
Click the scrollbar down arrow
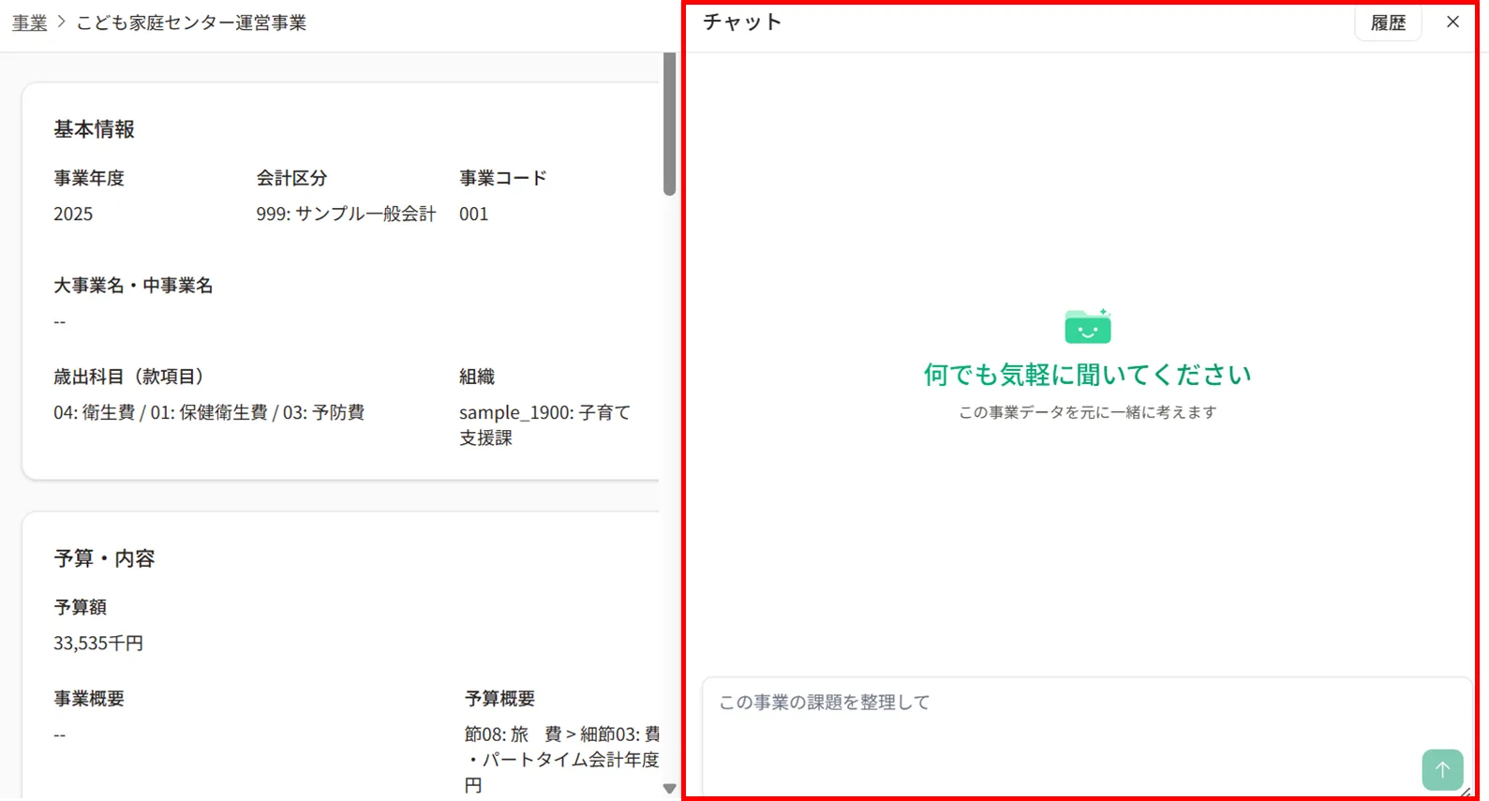click(669, 789)
